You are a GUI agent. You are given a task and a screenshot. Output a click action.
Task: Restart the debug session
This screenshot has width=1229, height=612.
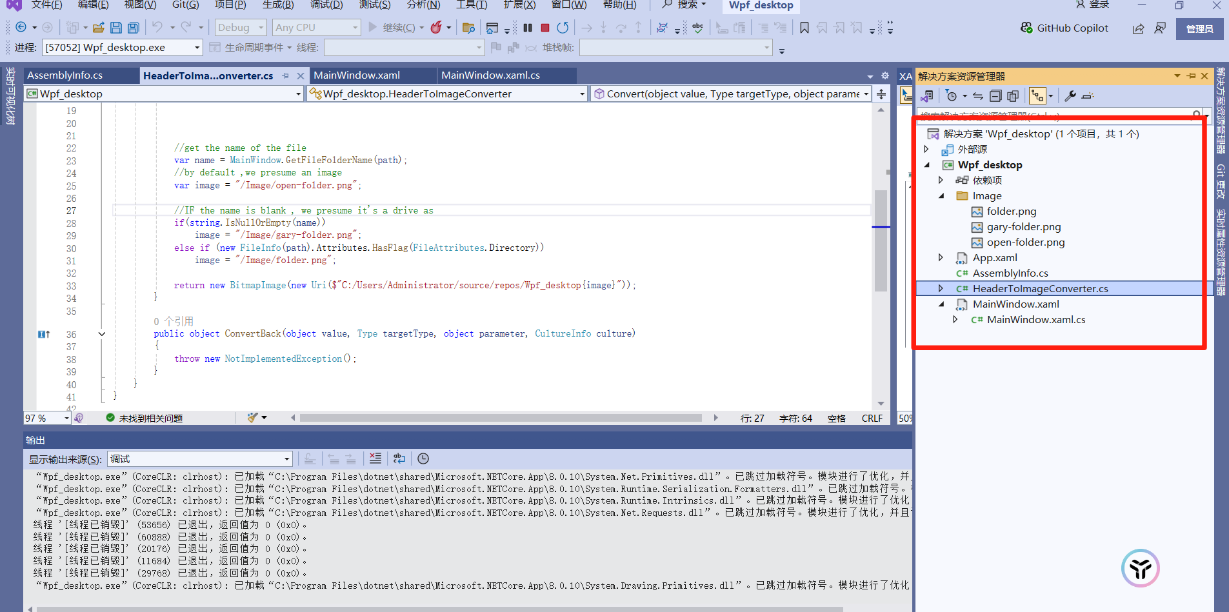pyautogui.click(x=563, y=28)
